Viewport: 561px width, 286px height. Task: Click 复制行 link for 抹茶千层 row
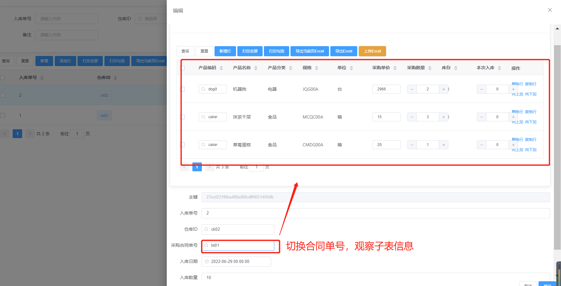click(531, 112)
